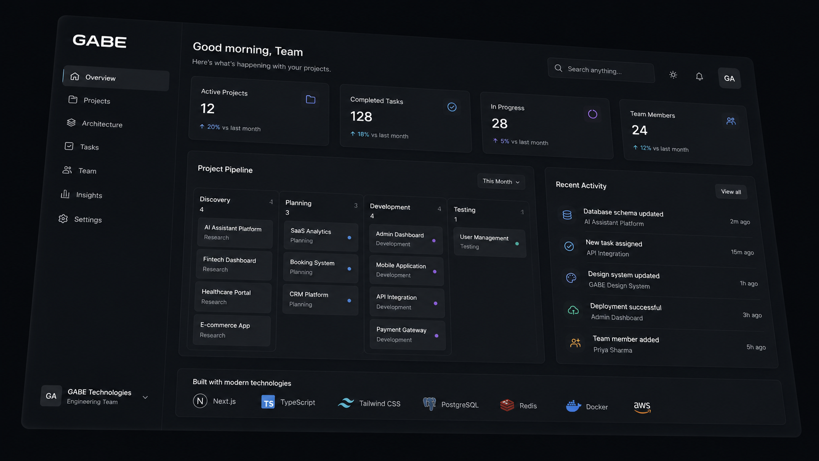The image size is (819, 461).
Task: Click the PostgreSQL elephant logo
Action: click(430, 404)
